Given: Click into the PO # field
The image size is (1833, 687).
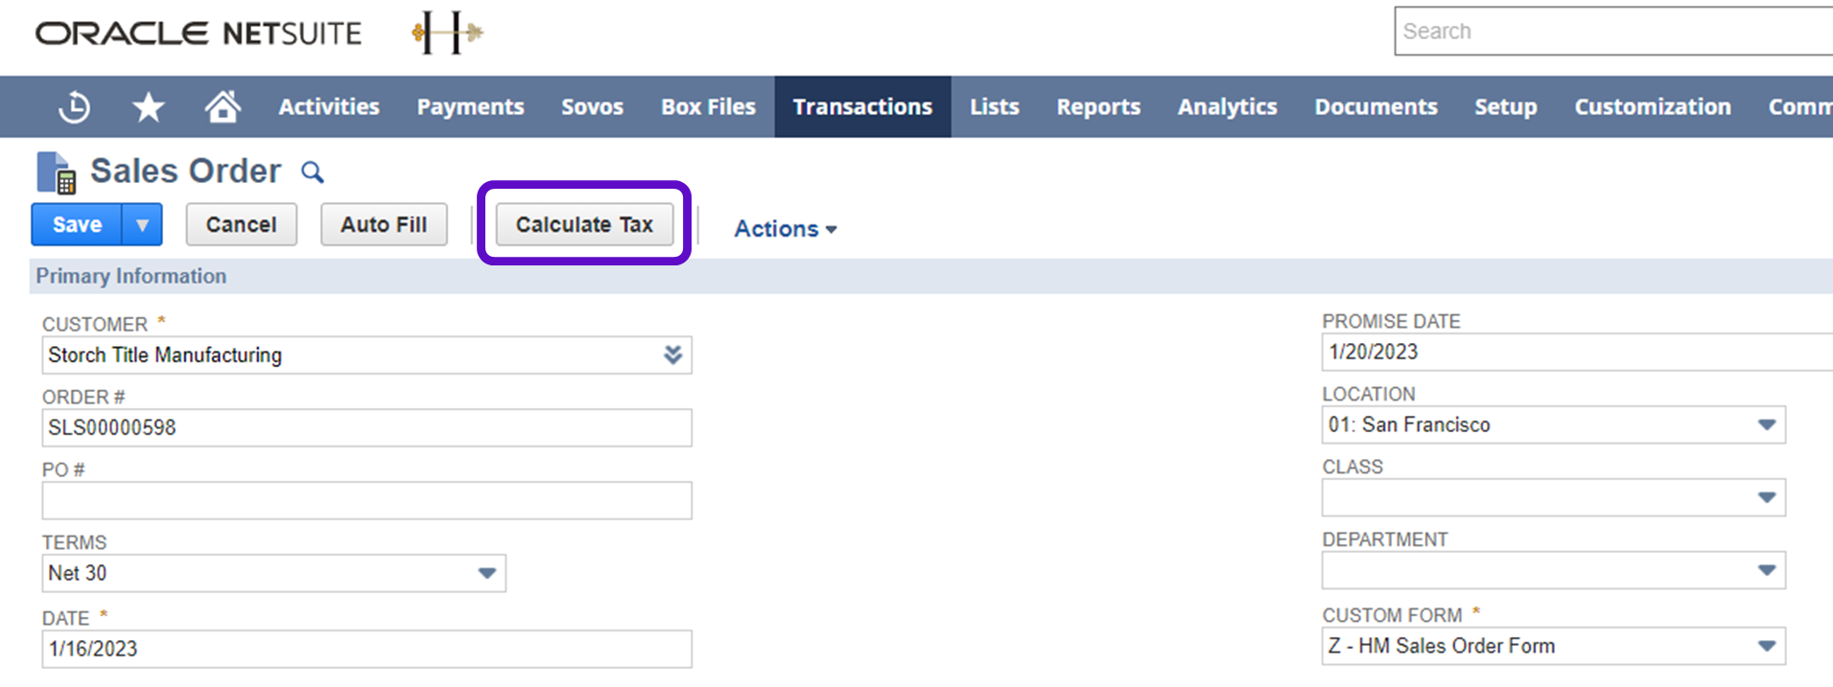Looking at the screenshot, I should [x=366, y=501].
